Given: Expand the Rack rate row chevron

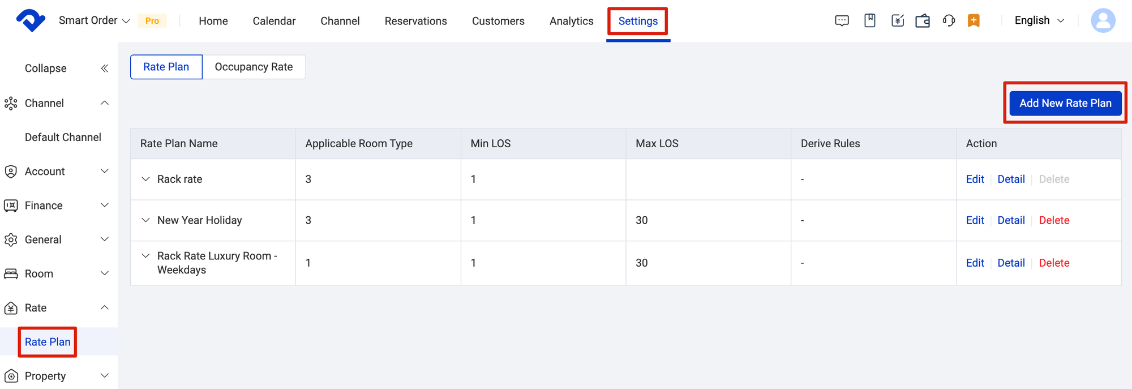Looking at the screenshot, I should [x=145, y=179].
